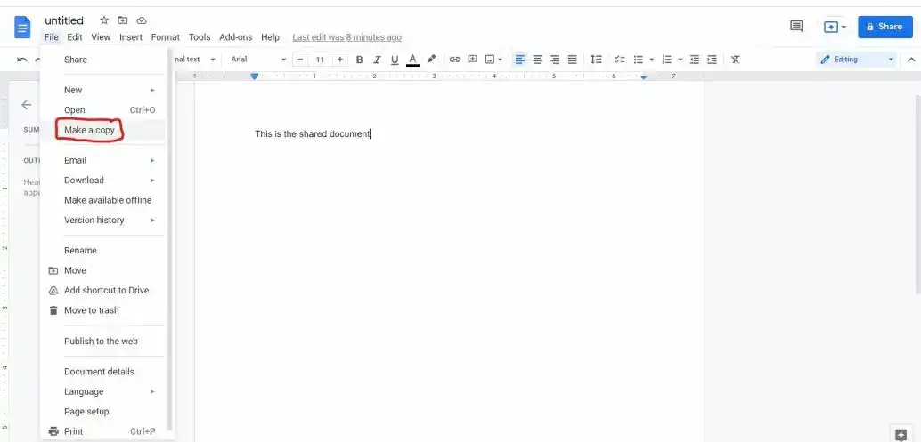921x442 pixels.
Task: Open the View menu
Action: [101, 37]
